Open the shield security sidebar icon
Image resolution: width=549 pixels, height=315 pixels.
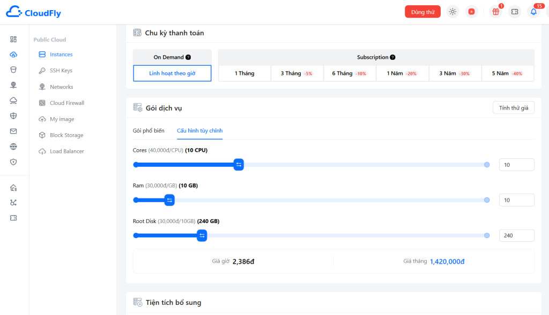[x=13, y=162]
